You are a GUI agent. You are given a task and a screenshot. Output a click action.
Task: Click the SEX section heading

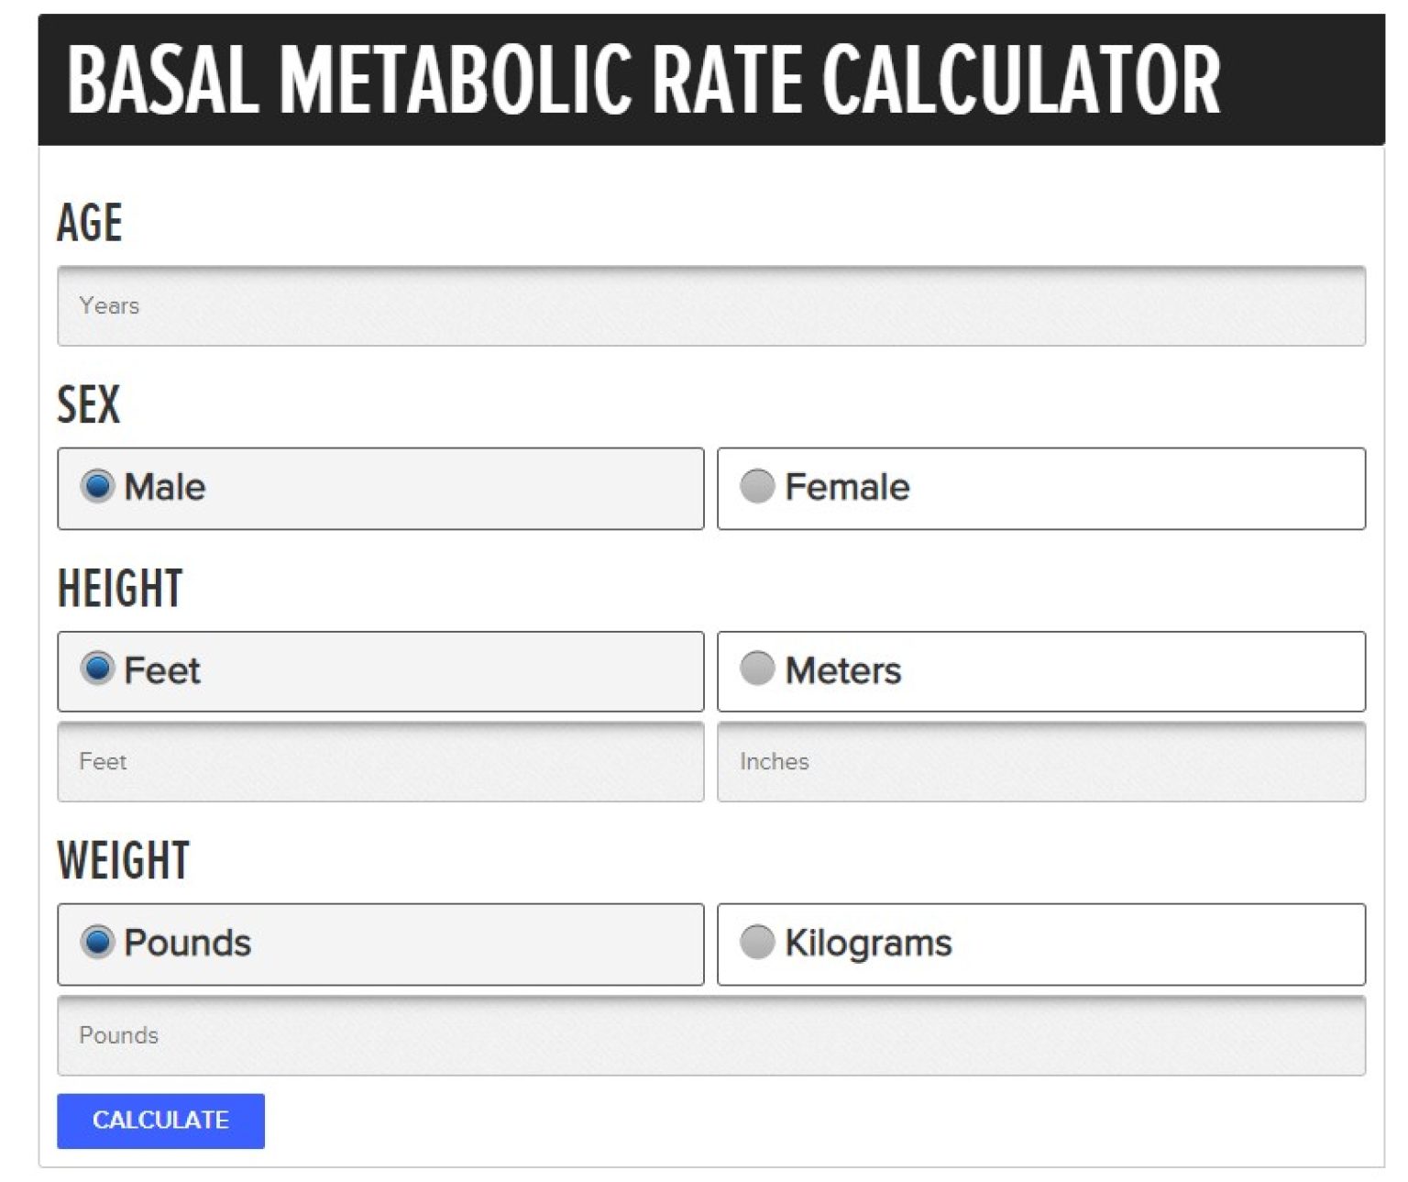[88, 403]
